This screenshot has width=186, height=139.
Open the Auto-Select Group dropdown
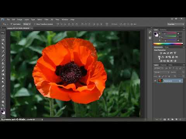coord(27,24)
